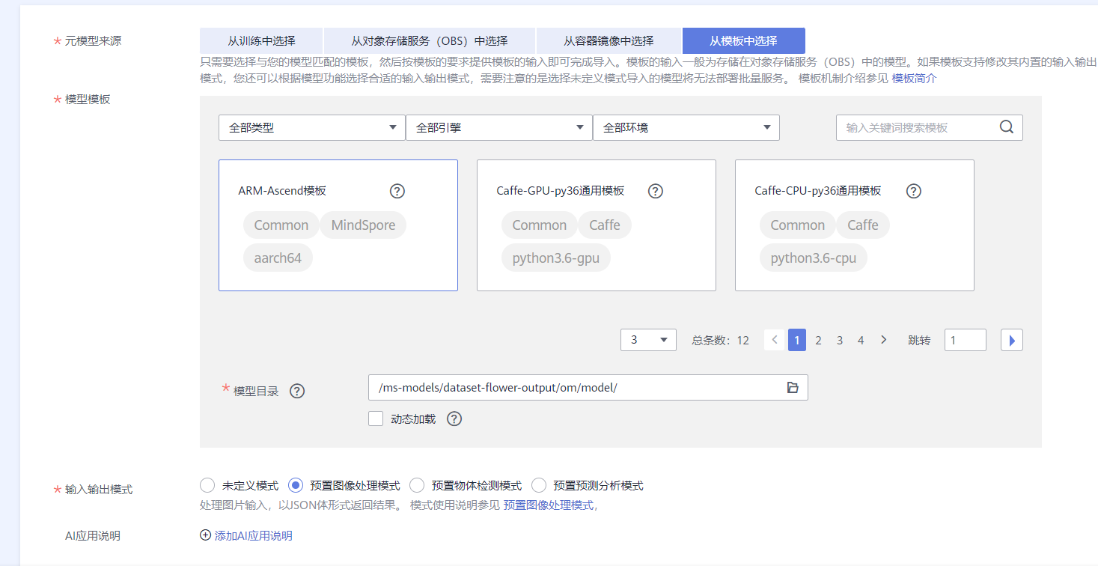Click Common tag in Caffe-GPU card

540,225
